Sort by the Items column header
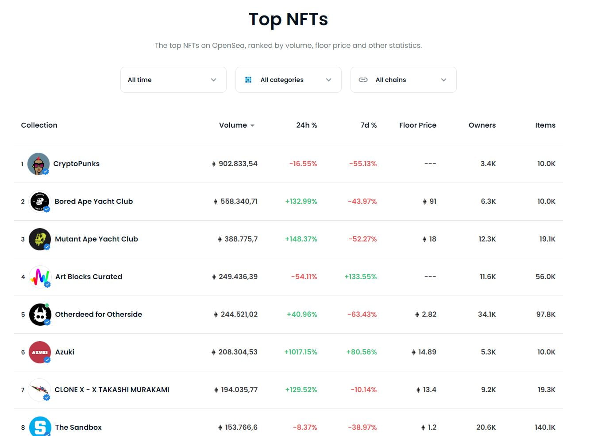605x436 pixels. (545, 125)
